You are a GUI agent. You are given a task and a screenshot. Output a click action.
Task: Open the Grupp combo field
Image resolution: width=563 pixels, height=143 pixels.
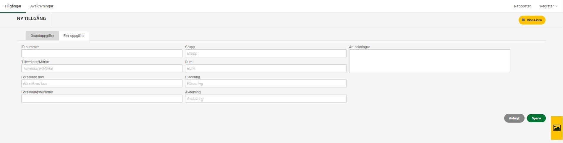pyautogui.click(x=266, y=53)
